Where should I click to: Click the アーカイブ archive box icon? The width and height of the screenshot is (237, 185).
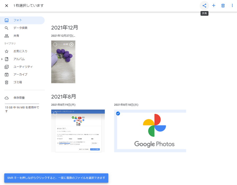[7, 75]
